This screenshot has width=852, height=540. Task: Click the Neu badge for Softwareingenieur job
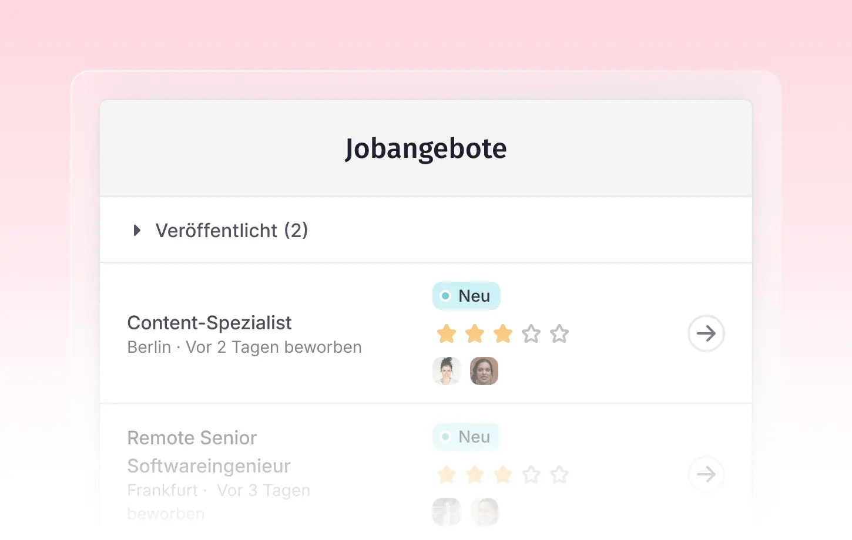click(x=466, y=437)
